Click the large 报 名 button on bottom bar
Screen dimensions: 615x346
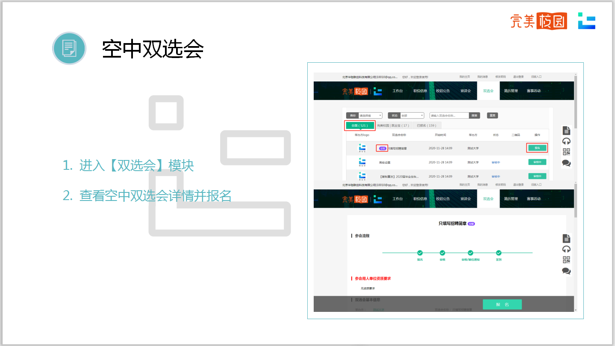(502, 305)
